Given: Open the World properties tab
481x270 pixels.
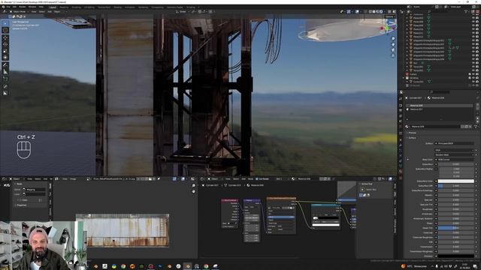Looking at the screenshot, I should 401,127.
